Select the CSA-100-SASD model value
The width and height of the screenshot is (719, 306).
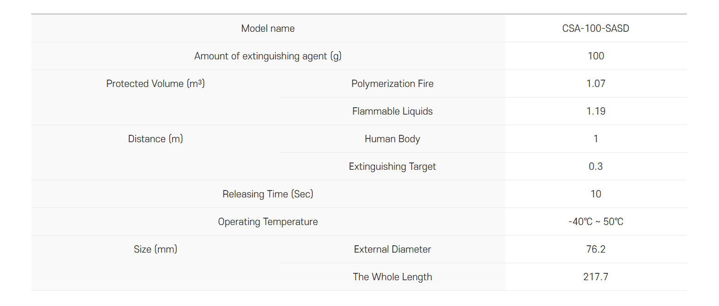[x=595, y=29]
